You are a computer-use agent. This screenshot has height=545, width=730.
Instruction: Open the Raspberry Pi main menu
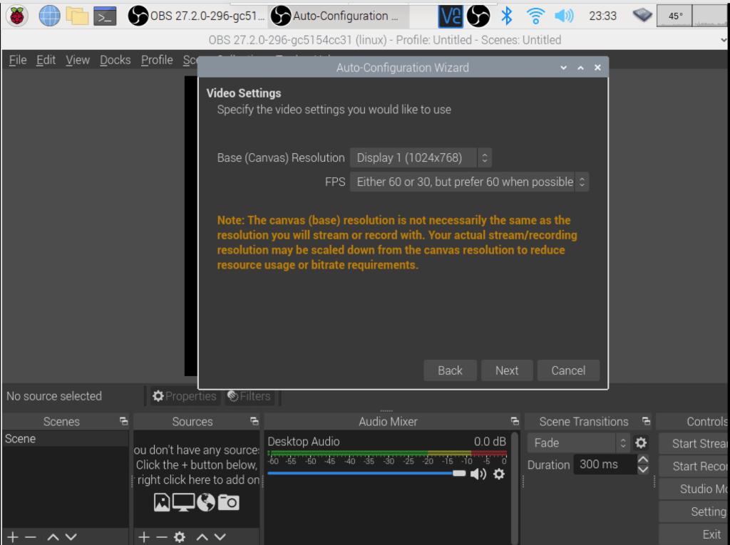[17, 16]
